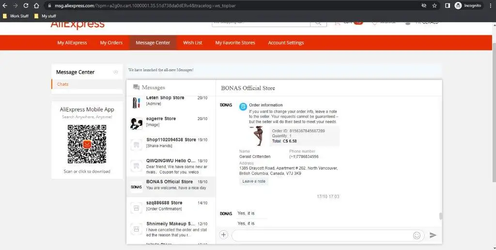Click the address bar URL
Image resolution: width=496 pixels, height=250 pixels.
[145, 6]
